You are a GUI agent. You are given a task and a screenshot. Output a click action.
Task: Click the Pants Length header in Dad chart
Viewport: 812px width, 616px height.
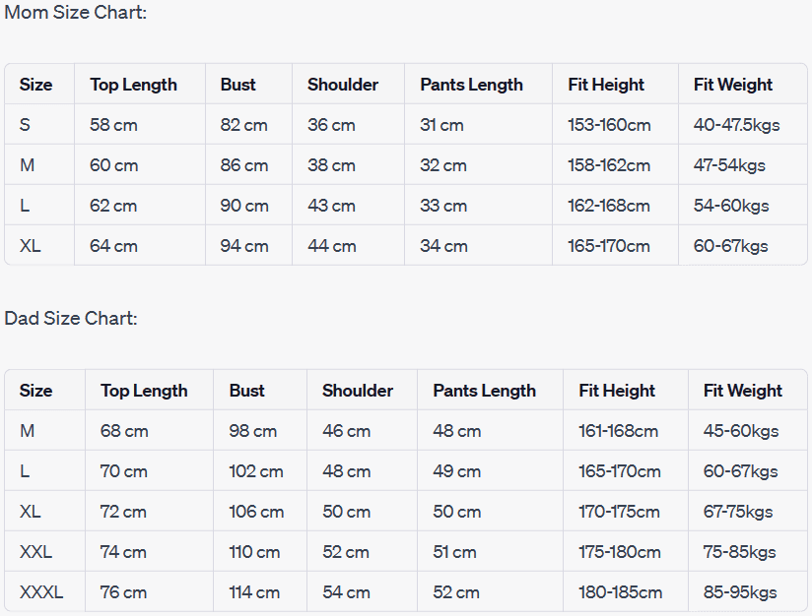(484, 391)
